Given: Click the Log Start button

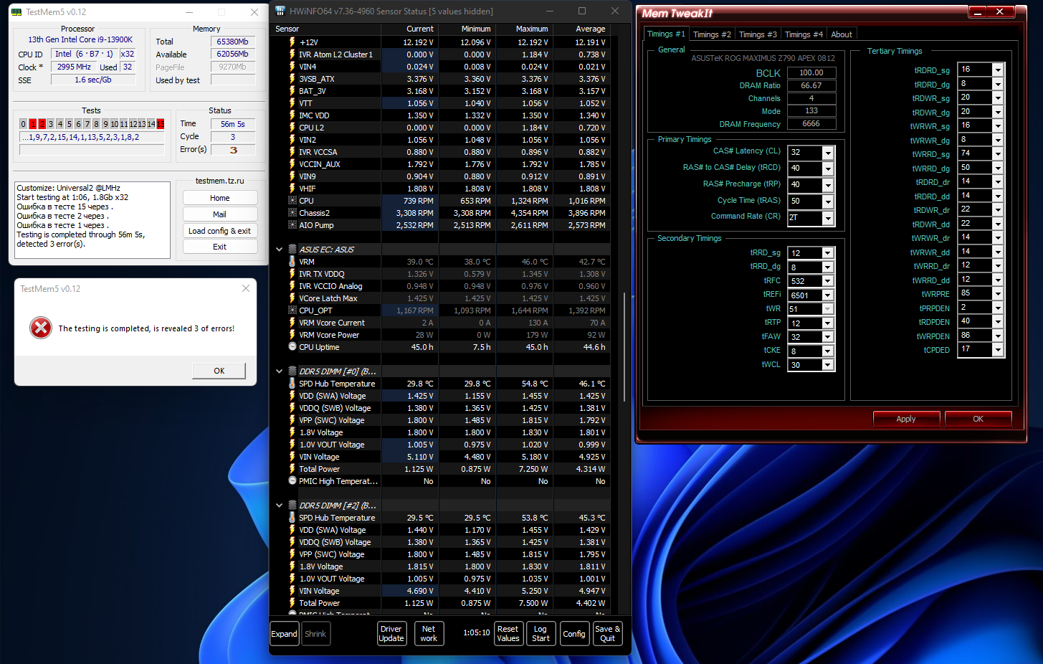Looking at the screenshot, I should (540, 634).
